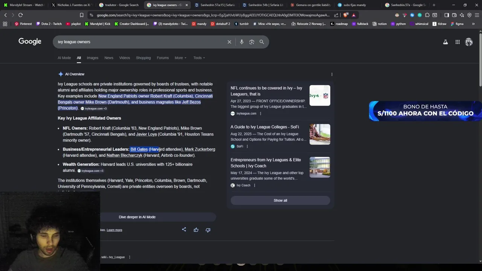
Task: Open the Nathan Blecharczyk link
Action: point(124,155)
